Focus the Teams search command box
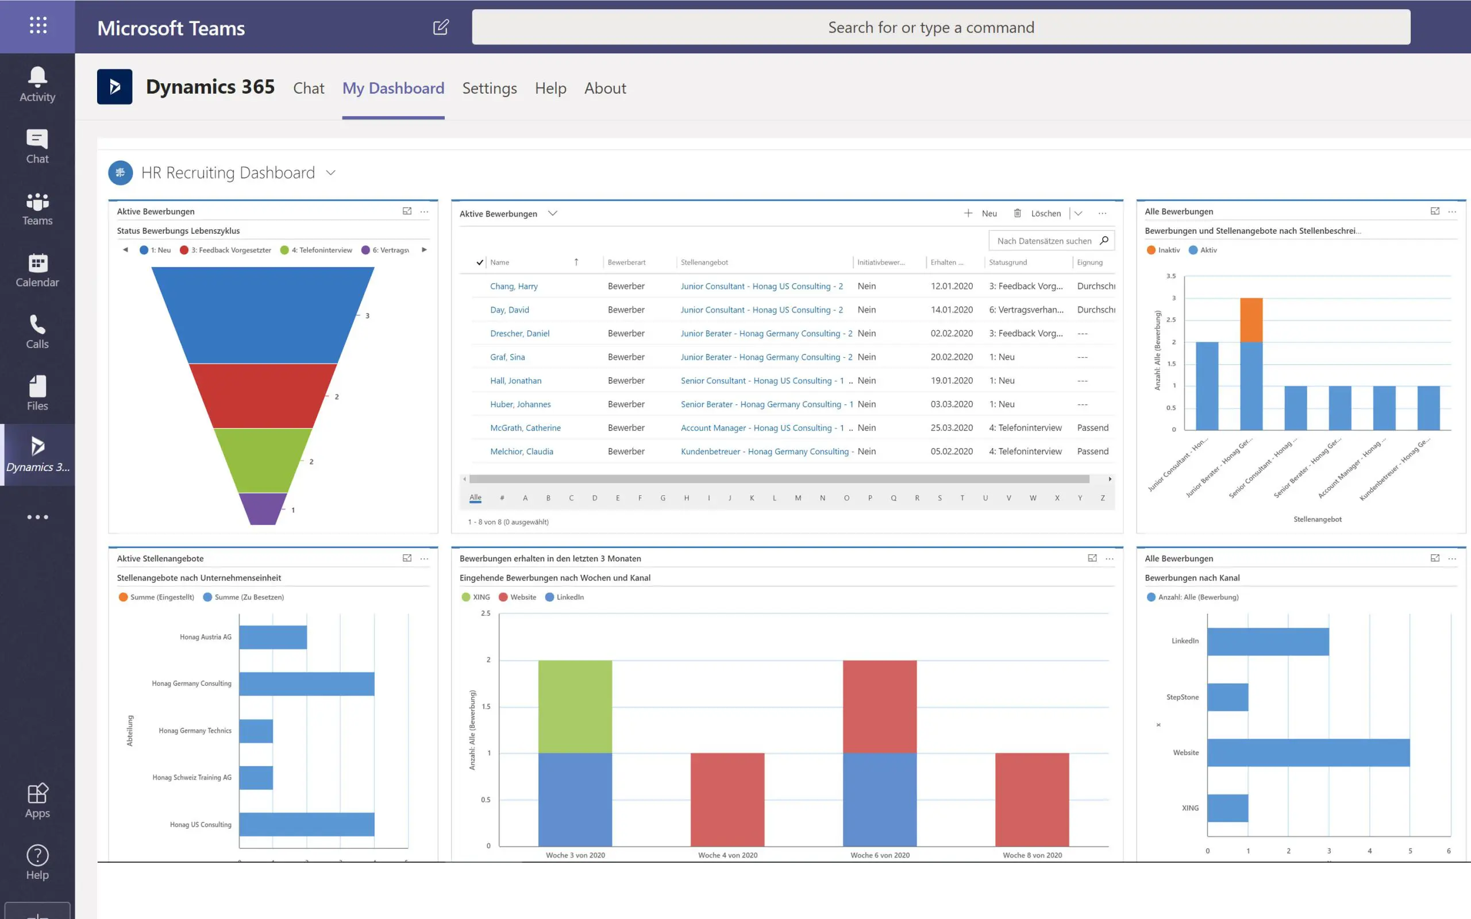1471x919 pixels. click(941, 28)
